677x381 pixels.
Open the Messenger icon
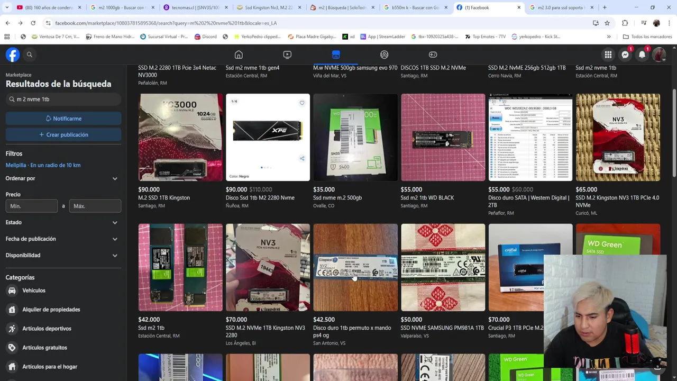(x=625, y=55)
